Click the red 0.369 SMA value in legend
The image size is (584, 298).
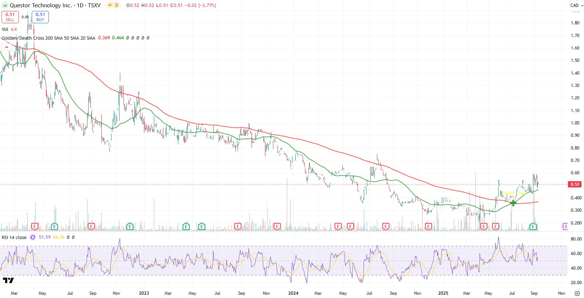[x=104, y=38]
